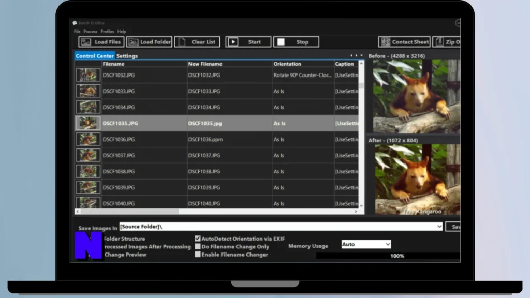
Task: Select thumbnail of DSCF1036.JPG
Action: pyautogui.click(x=88, y=139)
